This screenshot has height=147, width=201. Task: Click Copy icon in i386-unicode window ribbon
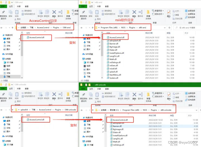[10, 96]
